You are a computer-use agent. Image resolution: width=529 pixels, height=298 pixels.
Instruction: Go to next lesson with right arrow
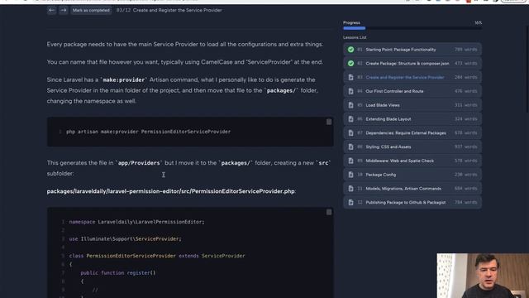63,10
